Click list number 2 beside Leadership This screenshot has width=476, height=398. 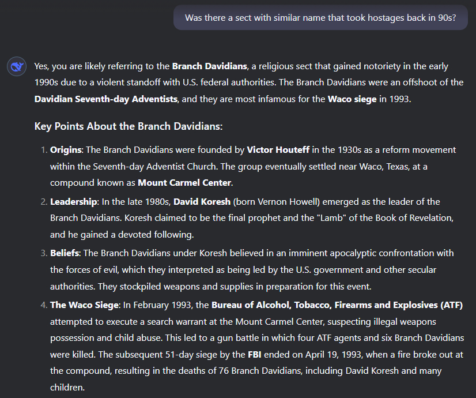point(44,202)
